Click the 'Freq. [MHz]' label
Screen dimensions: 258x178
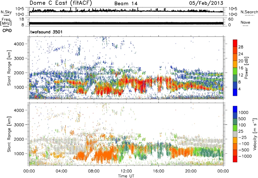[x=6, y=22]
